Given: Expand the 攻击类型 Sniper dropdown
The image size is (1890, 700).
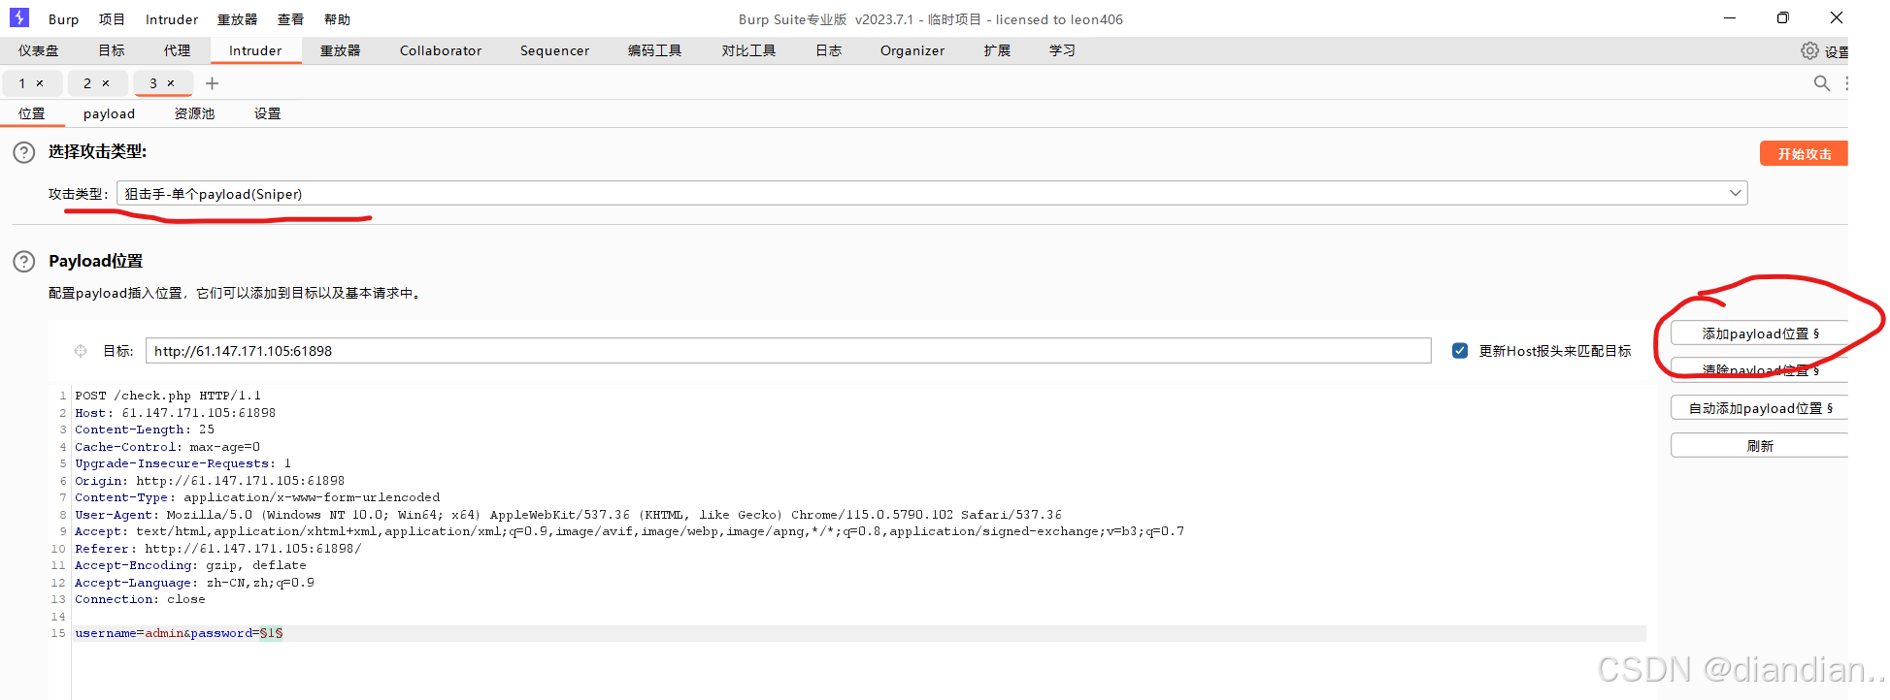Looking at the screenshot, I should pos(1735,193).
